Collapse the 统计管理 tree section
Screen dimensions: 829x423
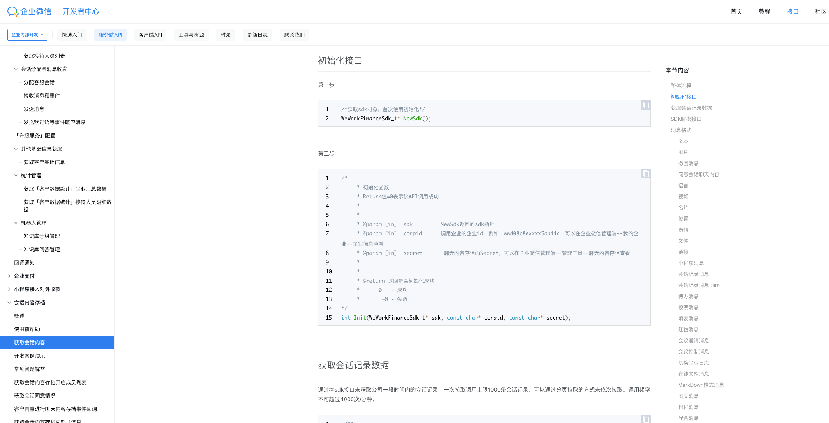pos(16,175)
